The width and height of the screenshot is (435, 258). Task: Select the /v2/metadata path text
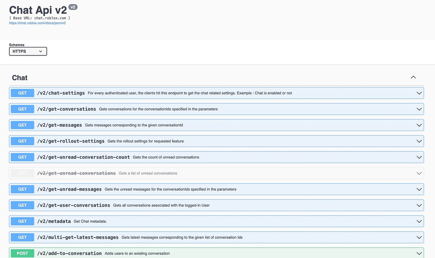(54, 222)
